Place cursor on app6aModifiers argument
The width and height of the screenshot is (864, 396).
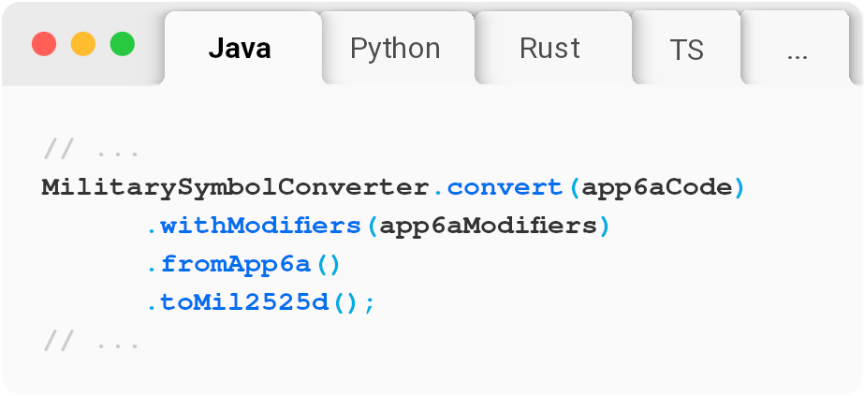pos(489,226)
